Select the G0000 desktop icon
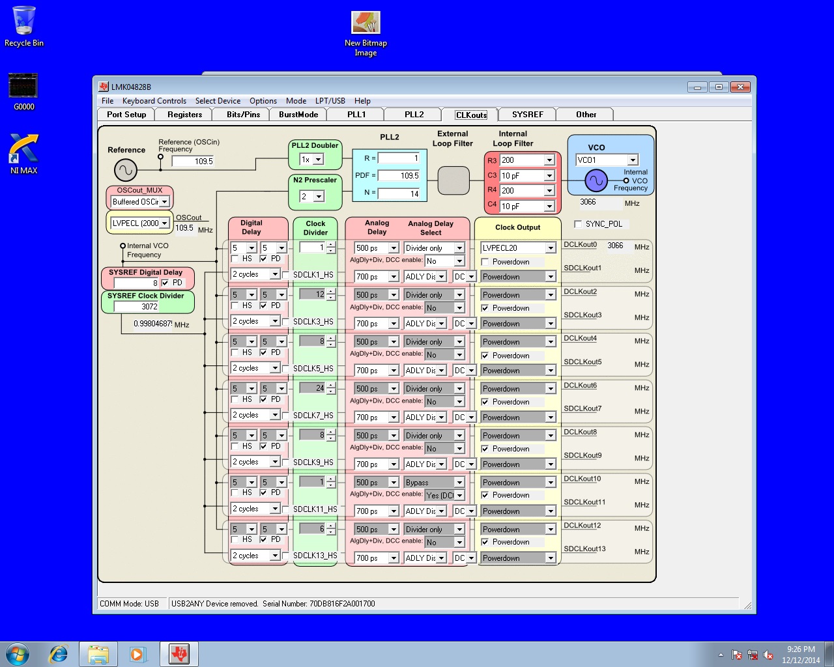This screenshot has height=667, width=834. (x=23, y=92)
